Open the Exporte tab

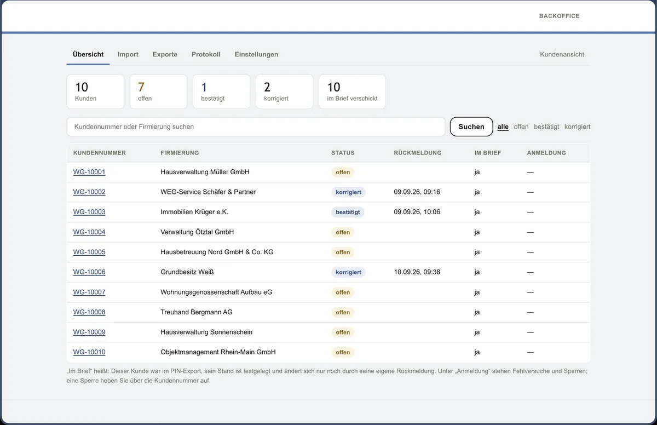pyautogui.click(x=165, y=54)
